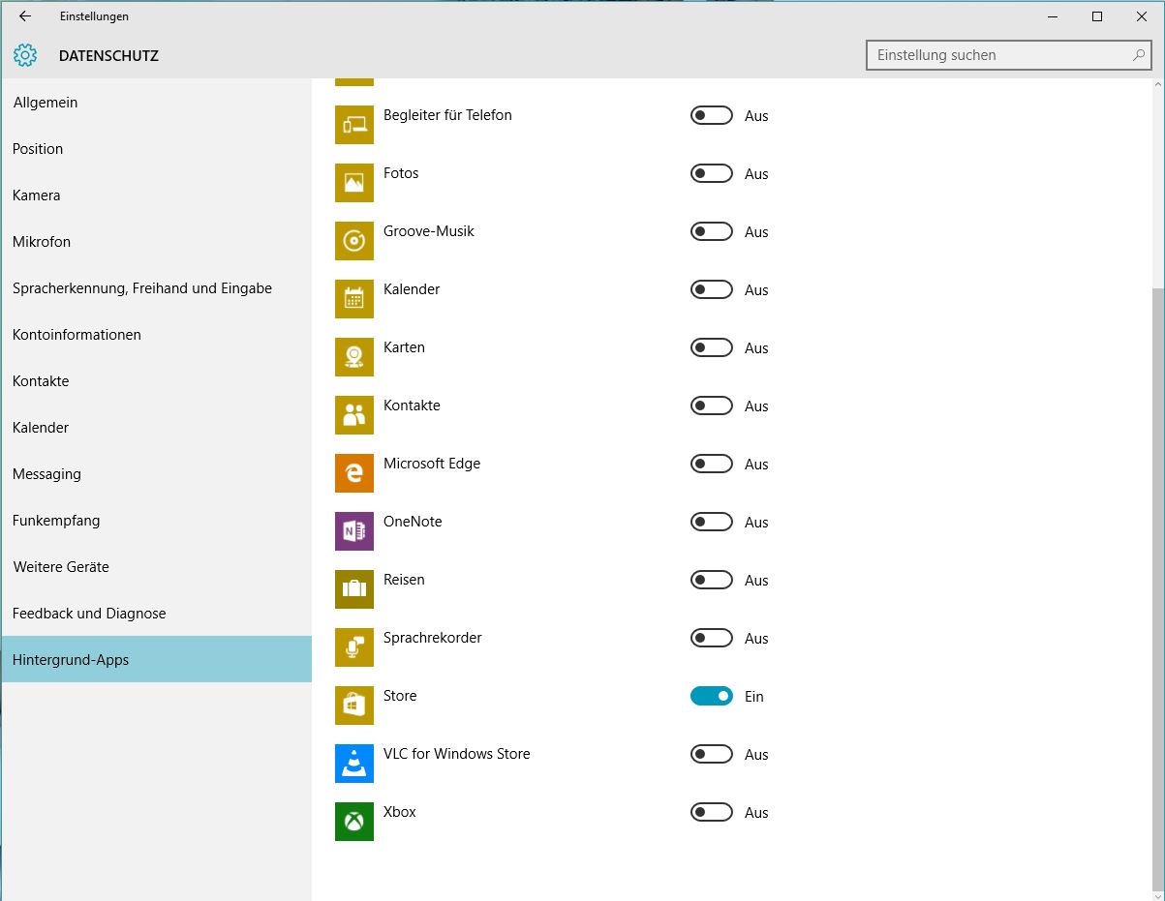Image resolution: width=1165 pixels, height=901 pixels.
Task: Open Funkempfang section
Action: [x=156, y=521]
